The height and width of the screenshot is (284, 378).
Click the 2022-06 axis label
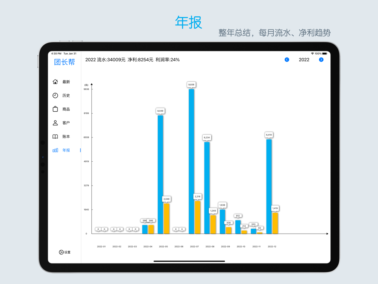coord(179,247)
